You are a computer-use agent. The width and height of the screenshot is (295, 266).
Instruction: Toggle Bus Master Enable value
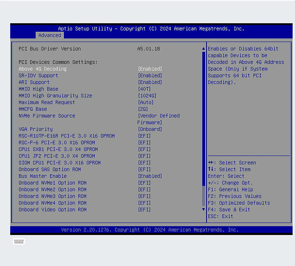(150, 177)
